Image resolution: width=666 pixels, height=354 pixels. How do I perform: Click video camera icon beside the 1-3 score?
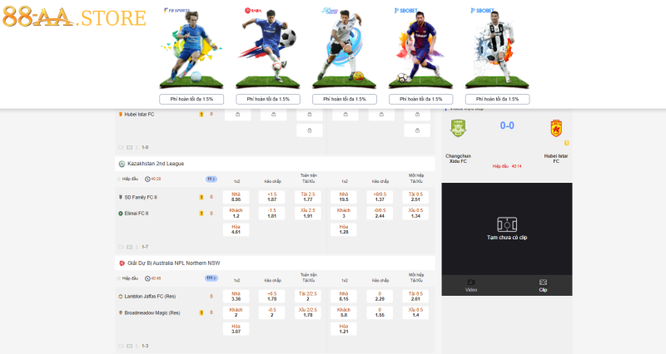[121, 346]
